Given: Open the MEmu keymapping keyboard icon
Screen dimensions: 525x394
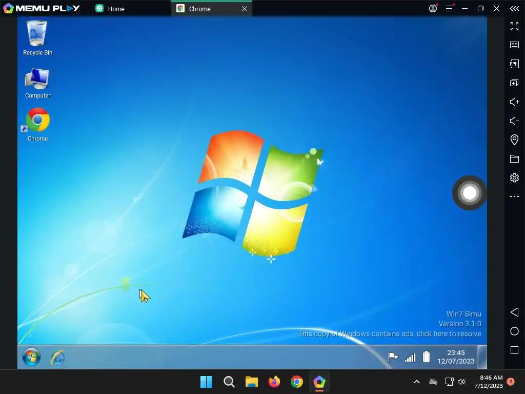Looking at the screenshot, I should (x=514, y=45).
